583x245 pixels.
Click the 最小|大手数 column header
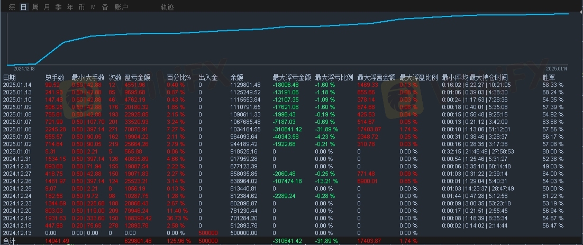(88, 78)
